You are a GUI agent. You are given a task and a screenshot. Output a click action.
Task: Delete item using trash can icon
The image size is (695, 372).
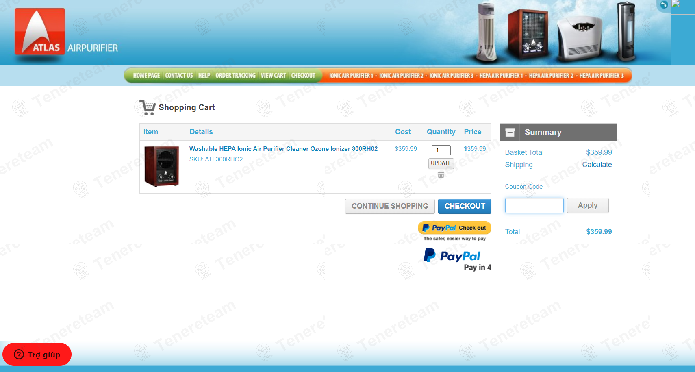click(x=441, y=175)
